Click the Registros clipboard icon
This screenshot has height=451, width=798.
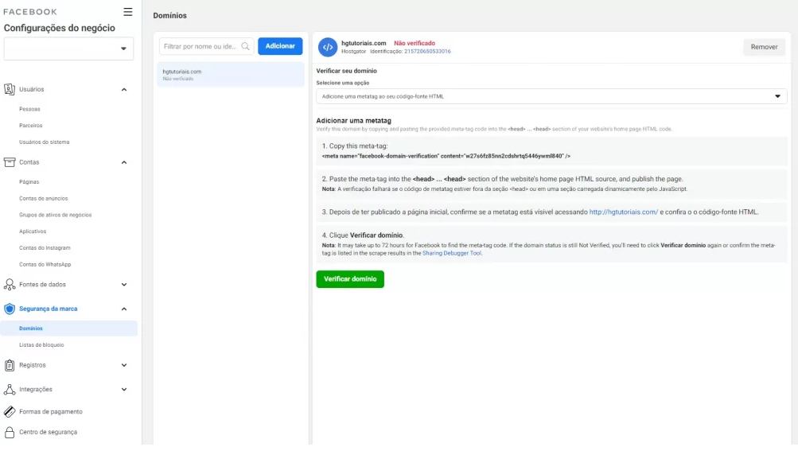click(10, 365)
